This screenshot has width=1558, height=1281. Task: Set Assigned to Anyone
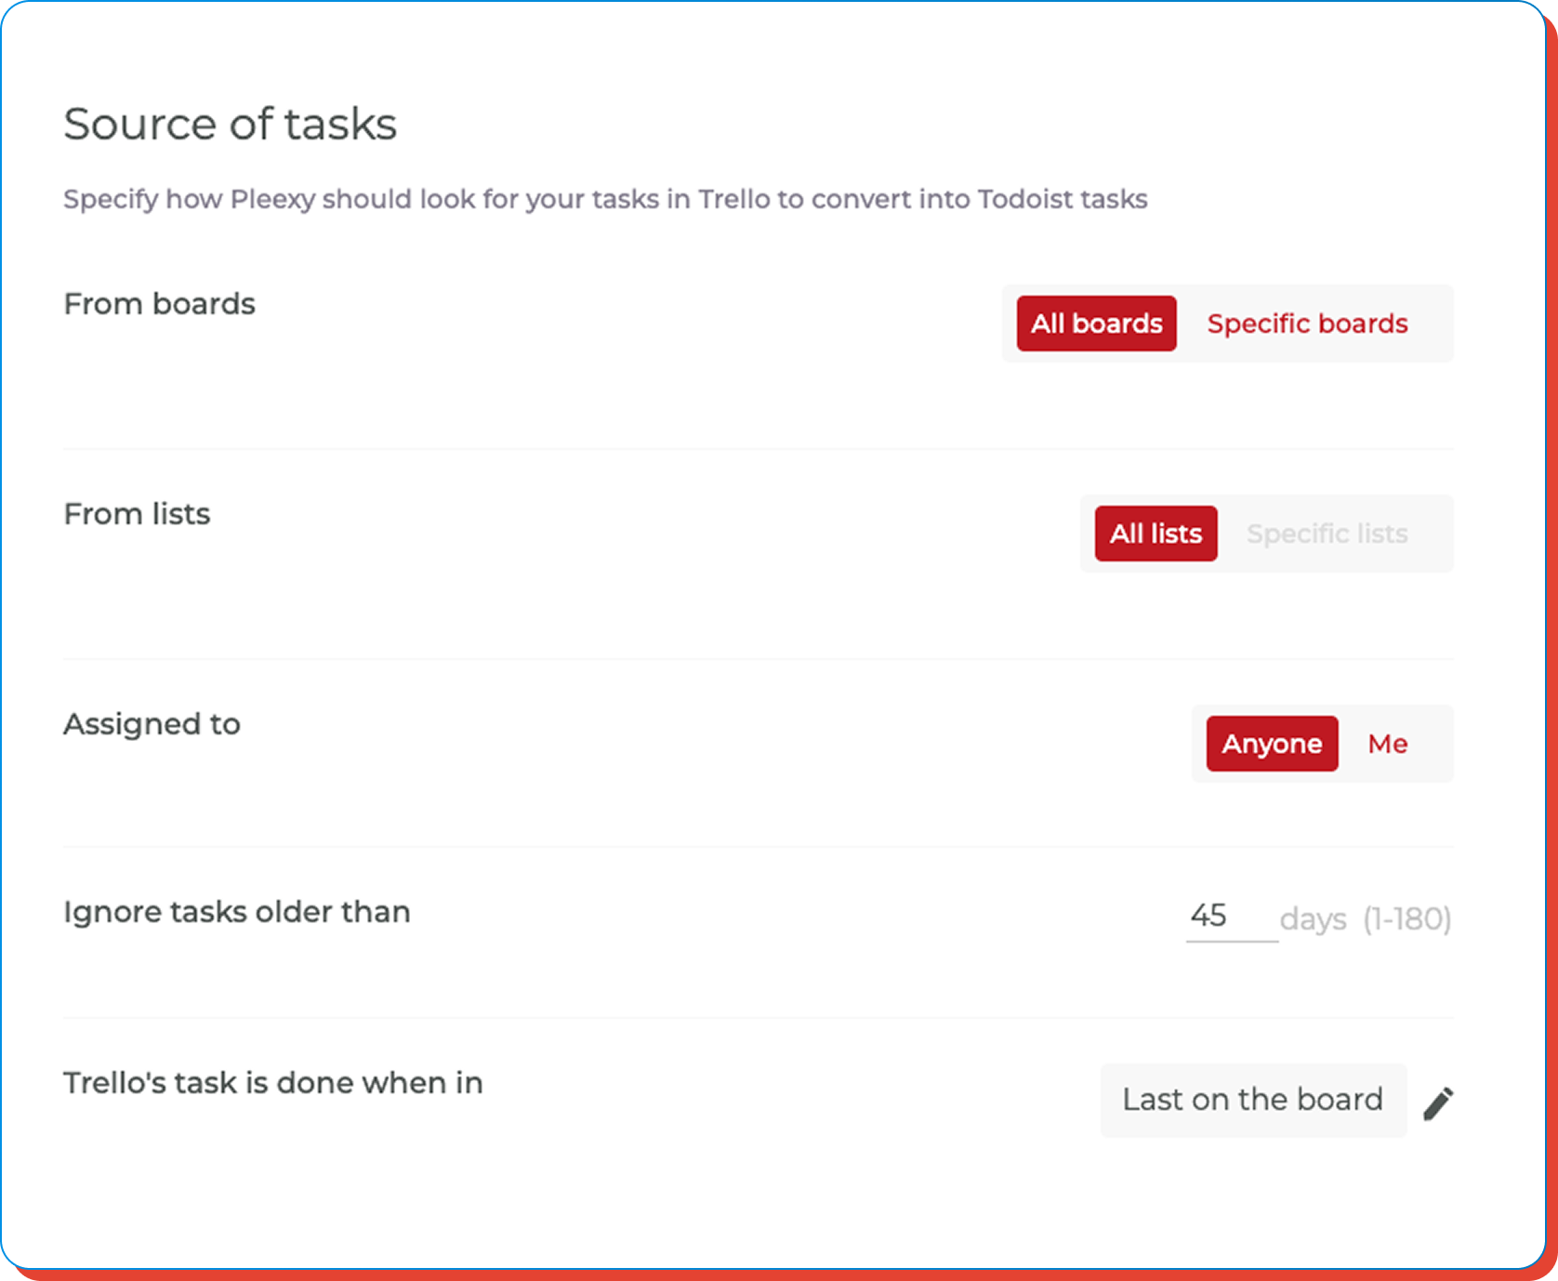coord(1272,744)
